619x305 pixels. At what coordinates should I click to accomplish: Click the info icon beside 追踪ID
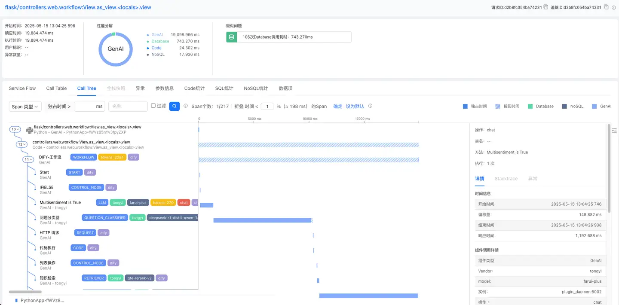coord(613,7)
